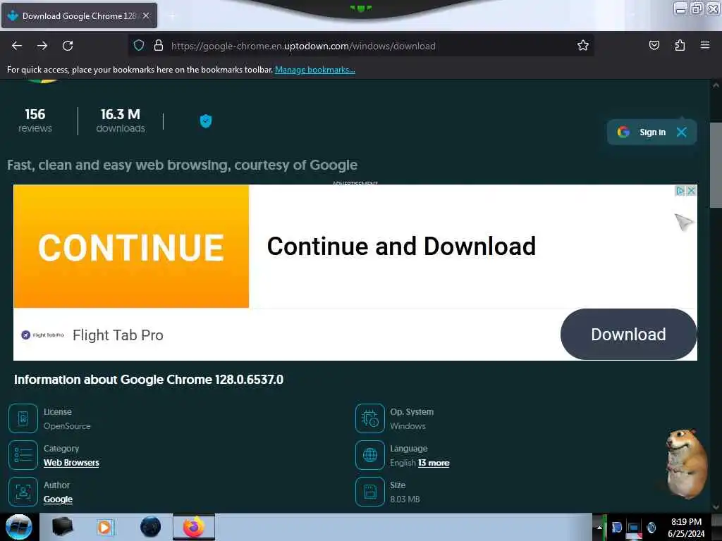The height and width of the screenshot is (541, 722).
Task: Open the Web Browsers category link
Action: (x=71, y=463)
